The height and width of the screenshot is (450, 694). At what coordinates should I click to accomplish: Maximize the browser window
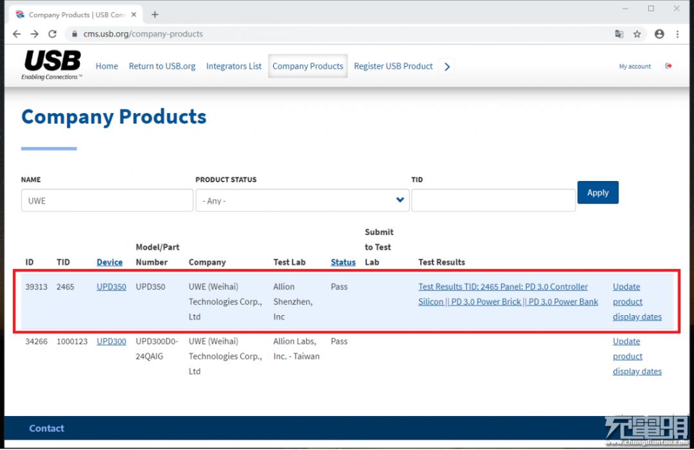click(651, 8)
